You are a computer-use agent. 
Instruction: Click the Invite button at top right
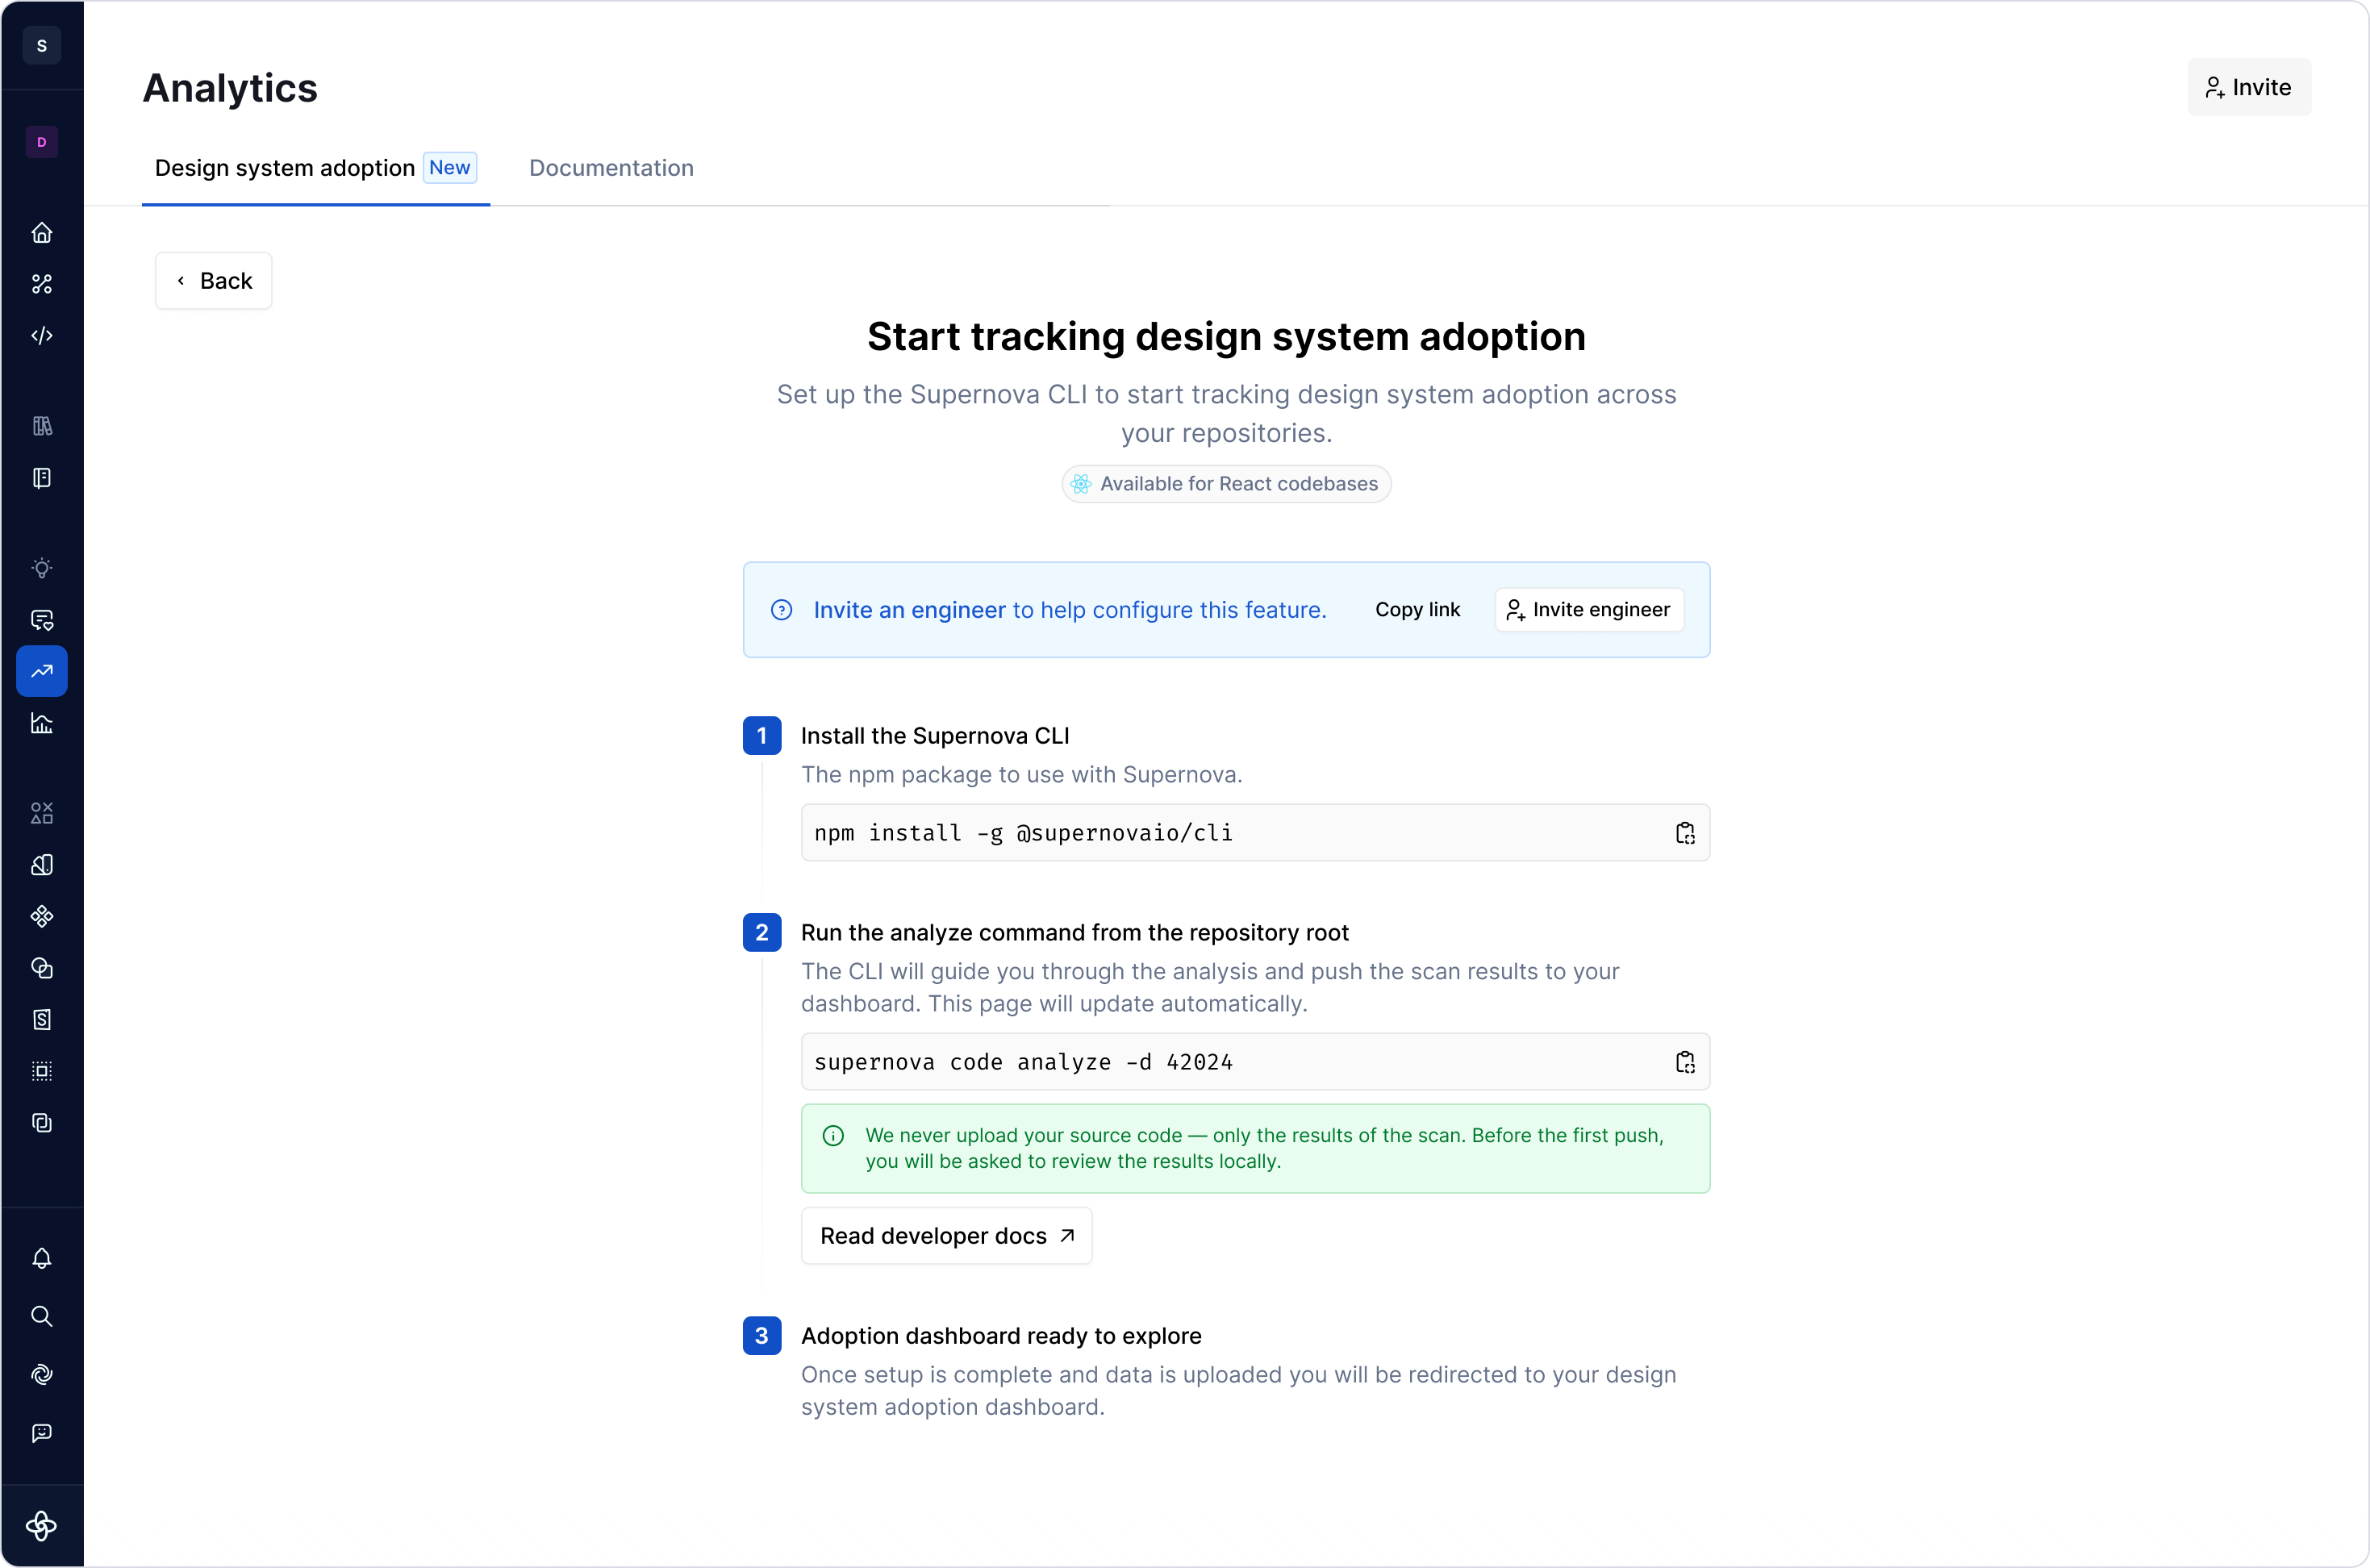tap(2248, 87)
